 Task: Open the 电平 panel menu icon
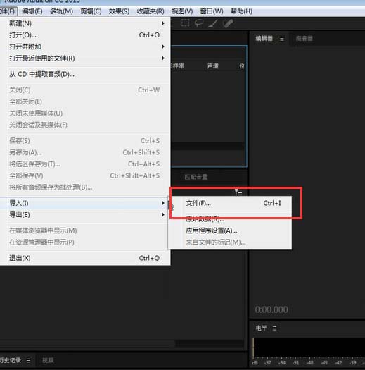(274, 328)
